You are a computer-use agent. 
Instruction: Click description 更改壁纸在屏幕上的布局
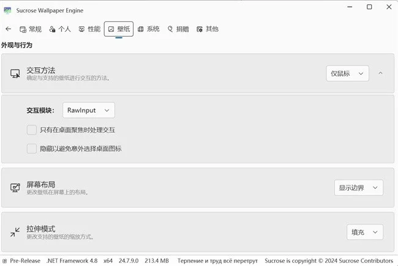click(x=58, y=192)
